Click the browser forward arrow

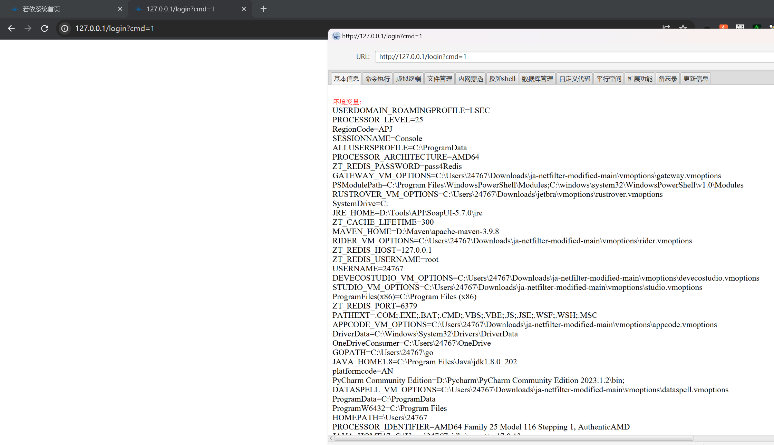click(x=28, y=28)
